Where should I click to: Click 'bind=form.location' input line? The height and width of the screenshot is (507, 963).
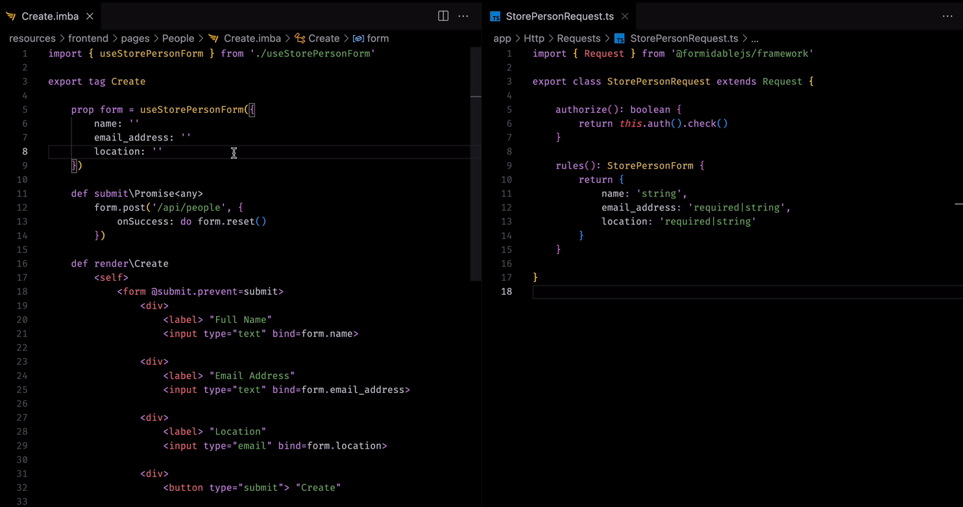click(x=275, y=446)
